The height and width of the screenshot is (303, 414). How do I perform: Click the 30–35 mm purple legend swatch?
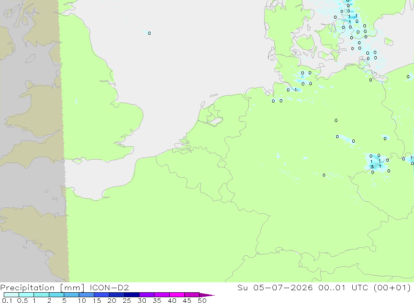[x=147, y=295]
